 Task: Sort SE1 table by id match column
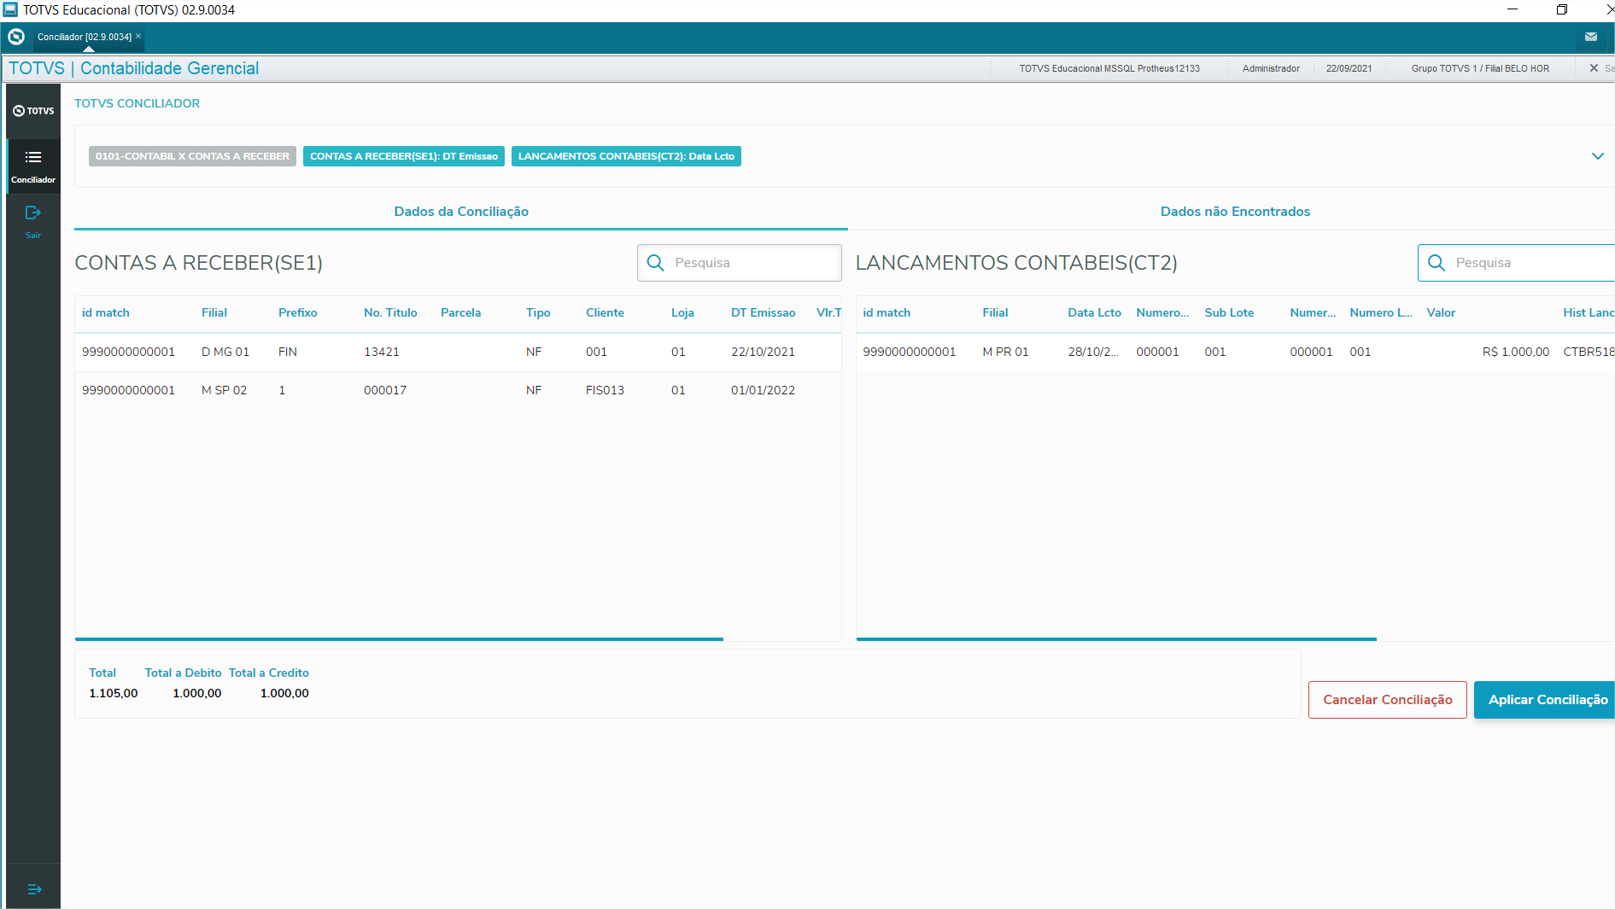click(x=106, y=313)
